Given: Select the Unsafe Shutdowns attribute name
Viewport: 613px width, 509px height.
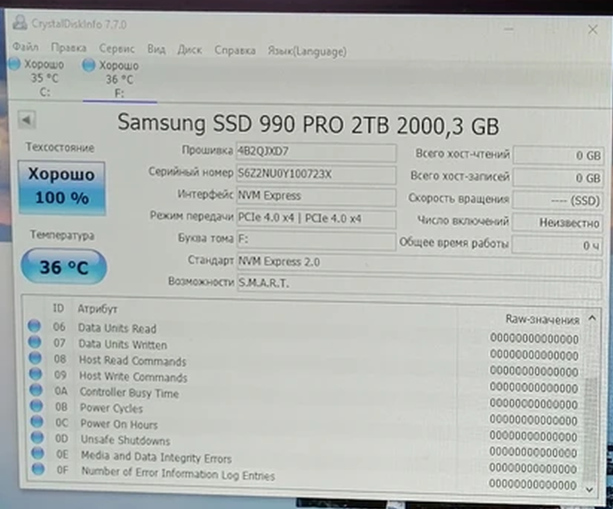Looking at the screenshot, I should (x=125, y=440).
